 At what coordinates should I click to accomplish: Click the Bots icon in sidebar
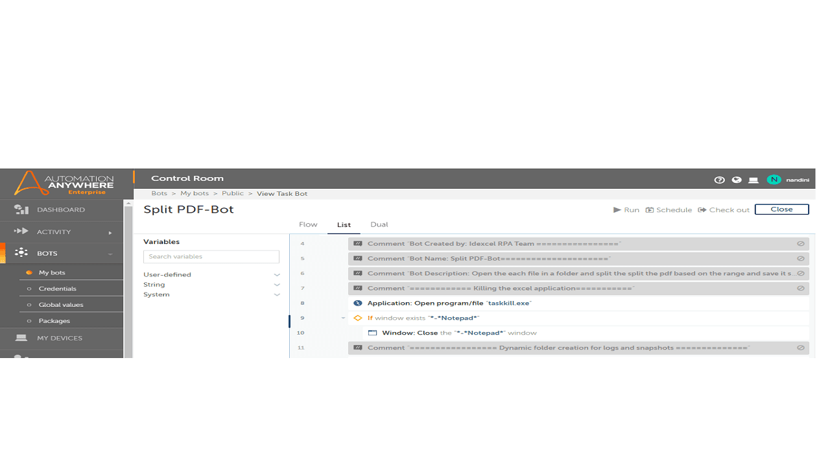(x=21, y=253)
